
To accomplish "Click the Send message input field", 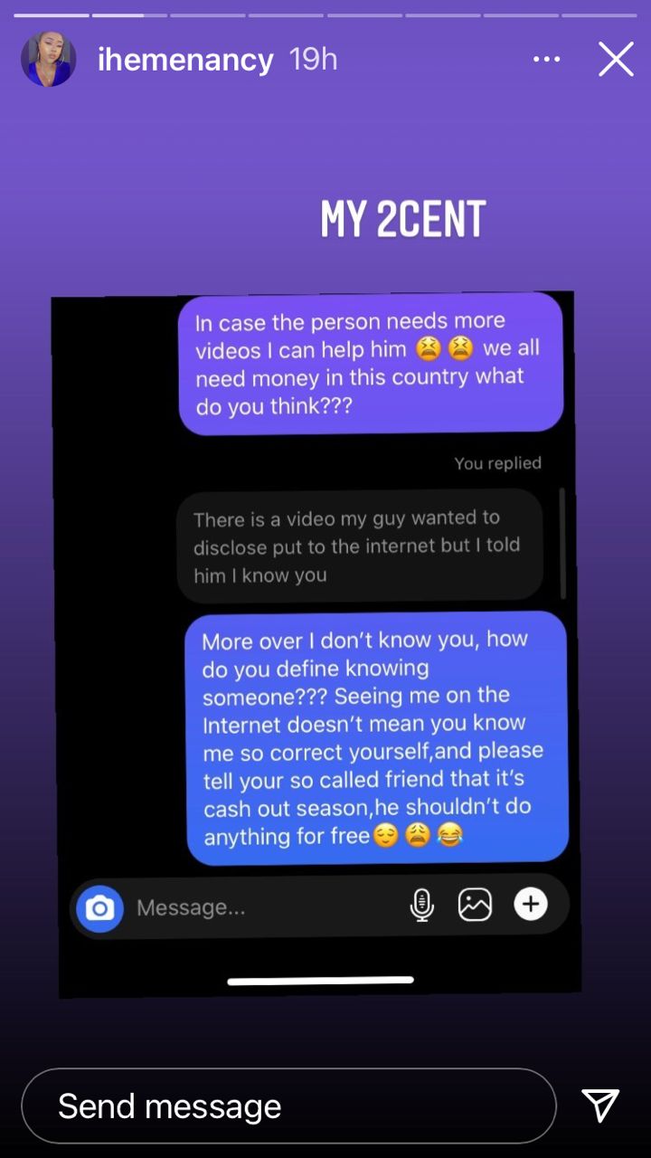I will pyautogui.click(x=288, y=1106).
